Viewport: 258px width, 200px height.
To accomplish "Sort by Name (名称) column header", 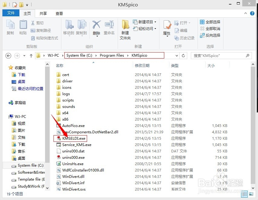I will click(60, 66).
